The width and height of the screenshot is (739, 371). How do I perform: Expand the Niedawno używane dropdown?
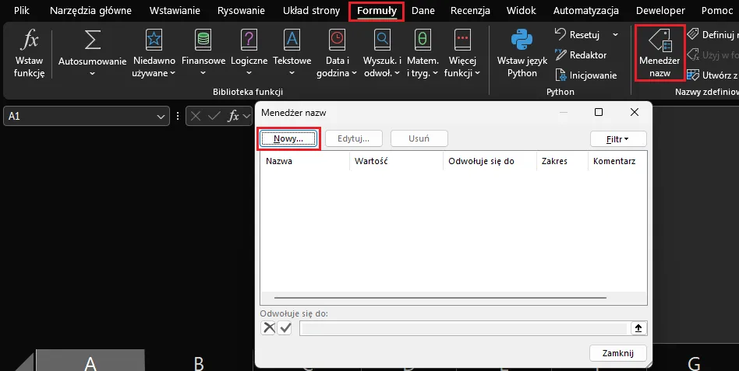(x=154, y=67)
